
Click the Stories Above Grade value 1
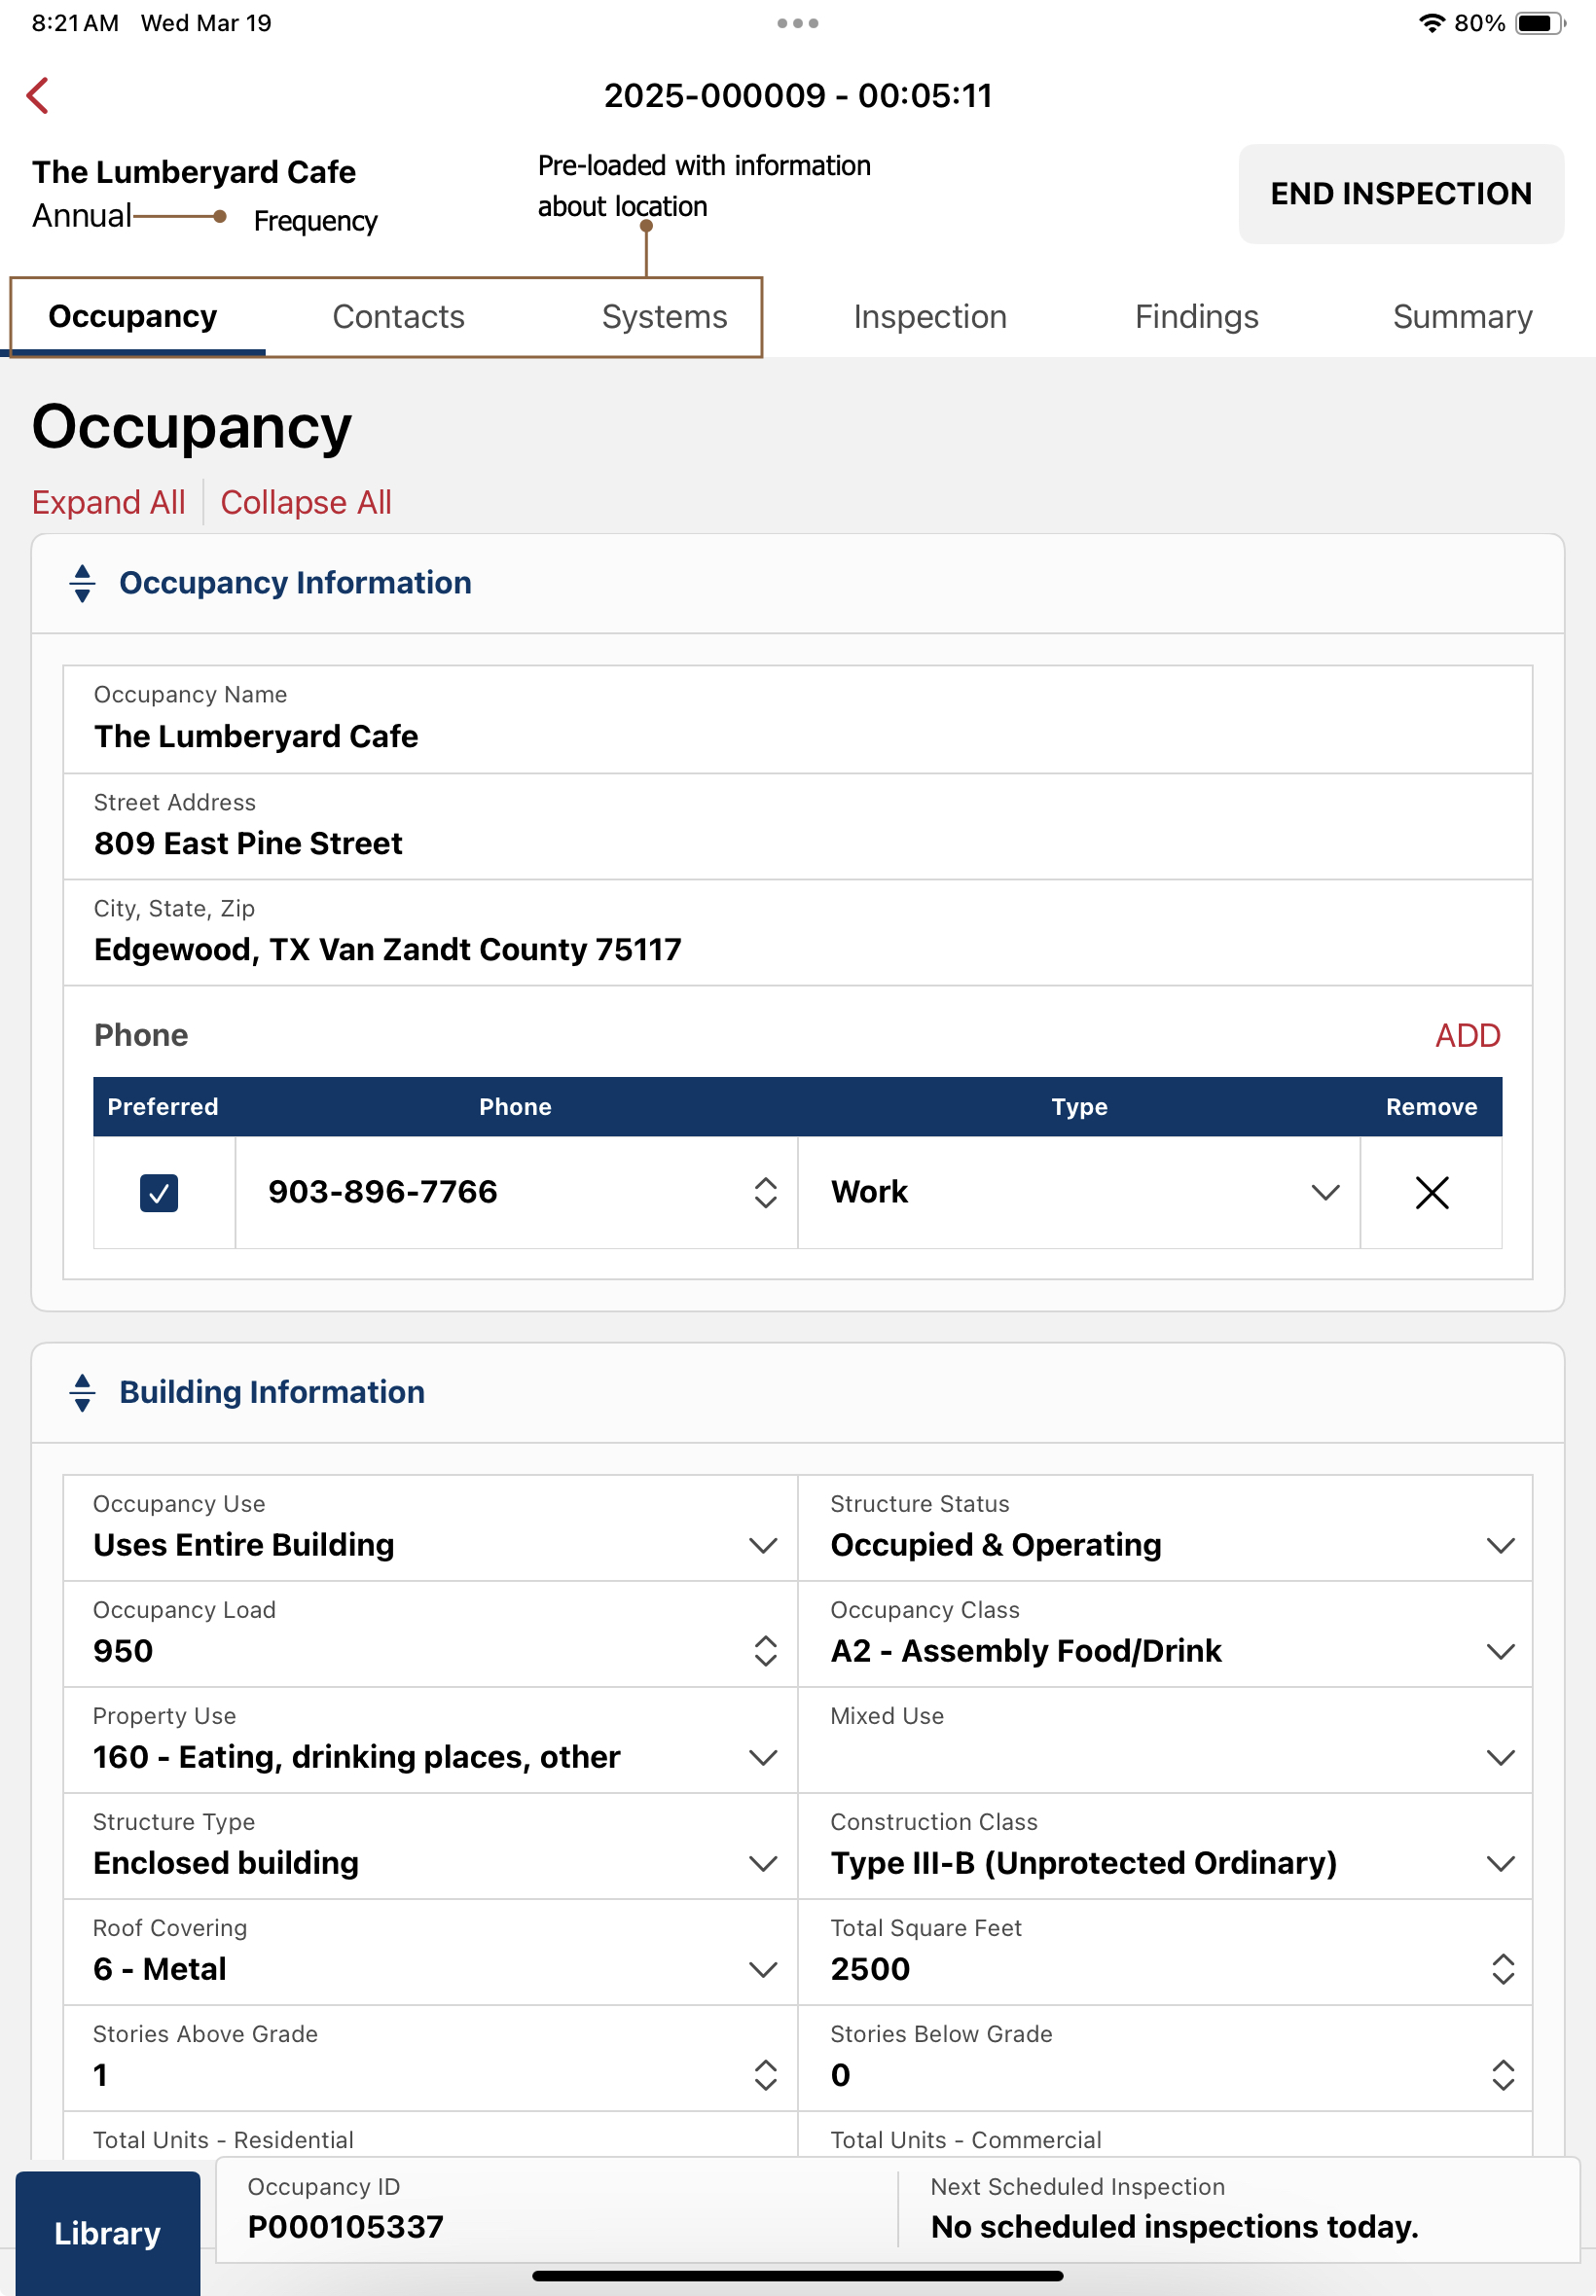coord(100,2075)
